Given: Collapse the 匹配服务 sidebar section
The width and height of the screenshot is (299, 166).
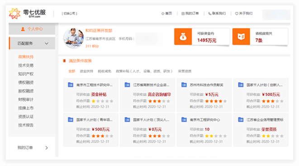Looking at the screenshot, I should 32,43.
